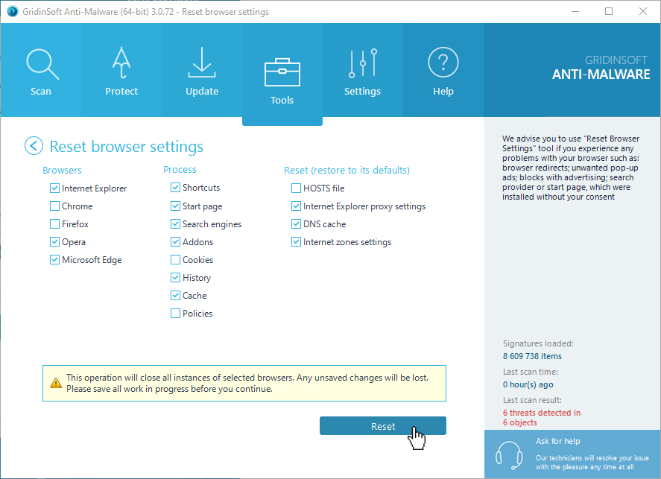
Task: Click the GridinSoft app icon in title bar
Action: click(11, 12)
